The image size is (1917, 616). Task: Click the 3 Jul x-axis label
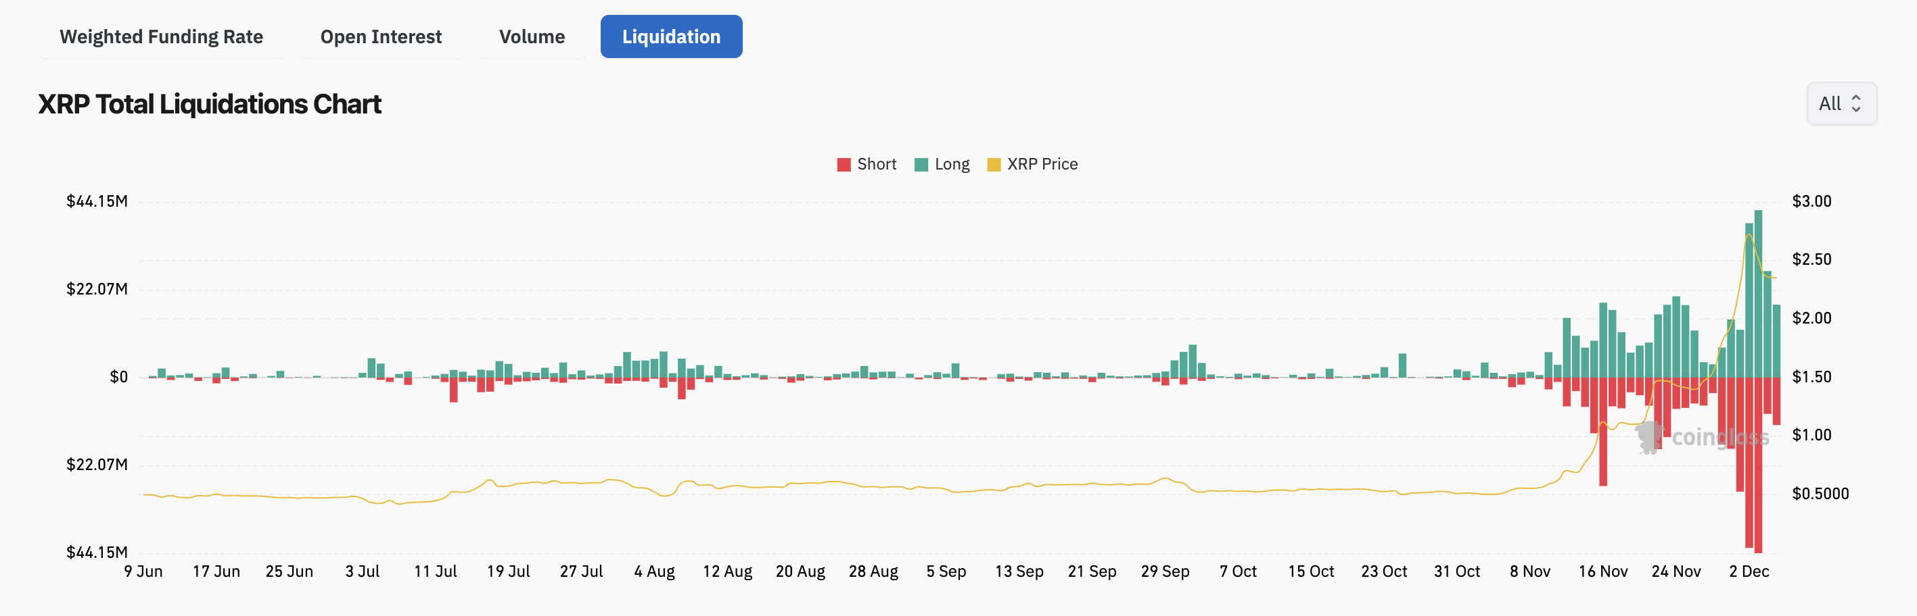(363, 571)
